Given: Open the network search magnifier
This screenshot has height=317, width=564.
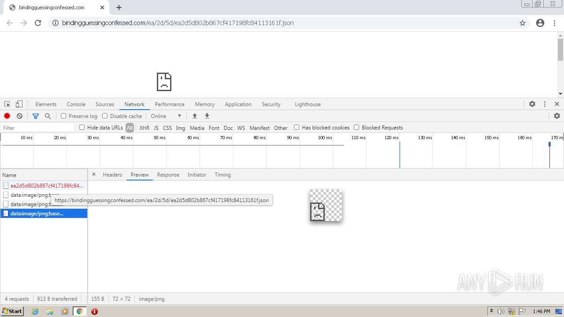Looking at the screenshot, I should 48,116.
